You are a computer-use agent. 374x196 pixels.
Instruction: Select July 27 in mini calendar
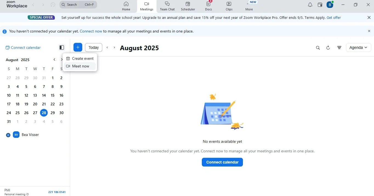tap(9, 78)
